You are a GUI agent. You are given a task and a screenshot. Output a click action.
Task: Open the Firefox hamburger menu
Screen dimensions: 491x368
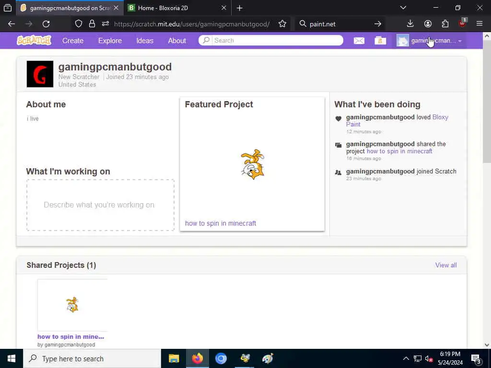point(479,24)
